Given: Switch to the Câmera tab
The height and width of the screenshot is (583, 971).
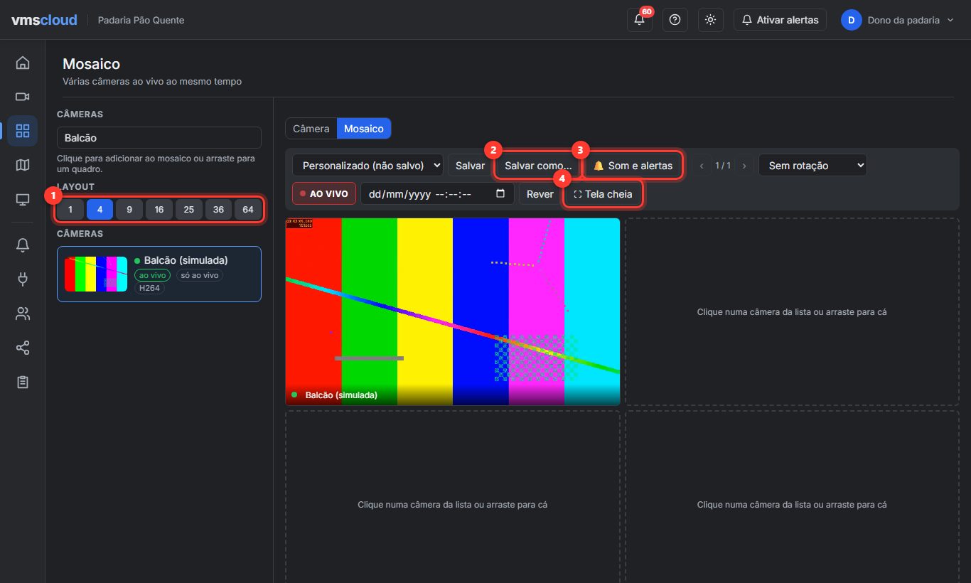Looking at the screenshot, I should [311, 129].
